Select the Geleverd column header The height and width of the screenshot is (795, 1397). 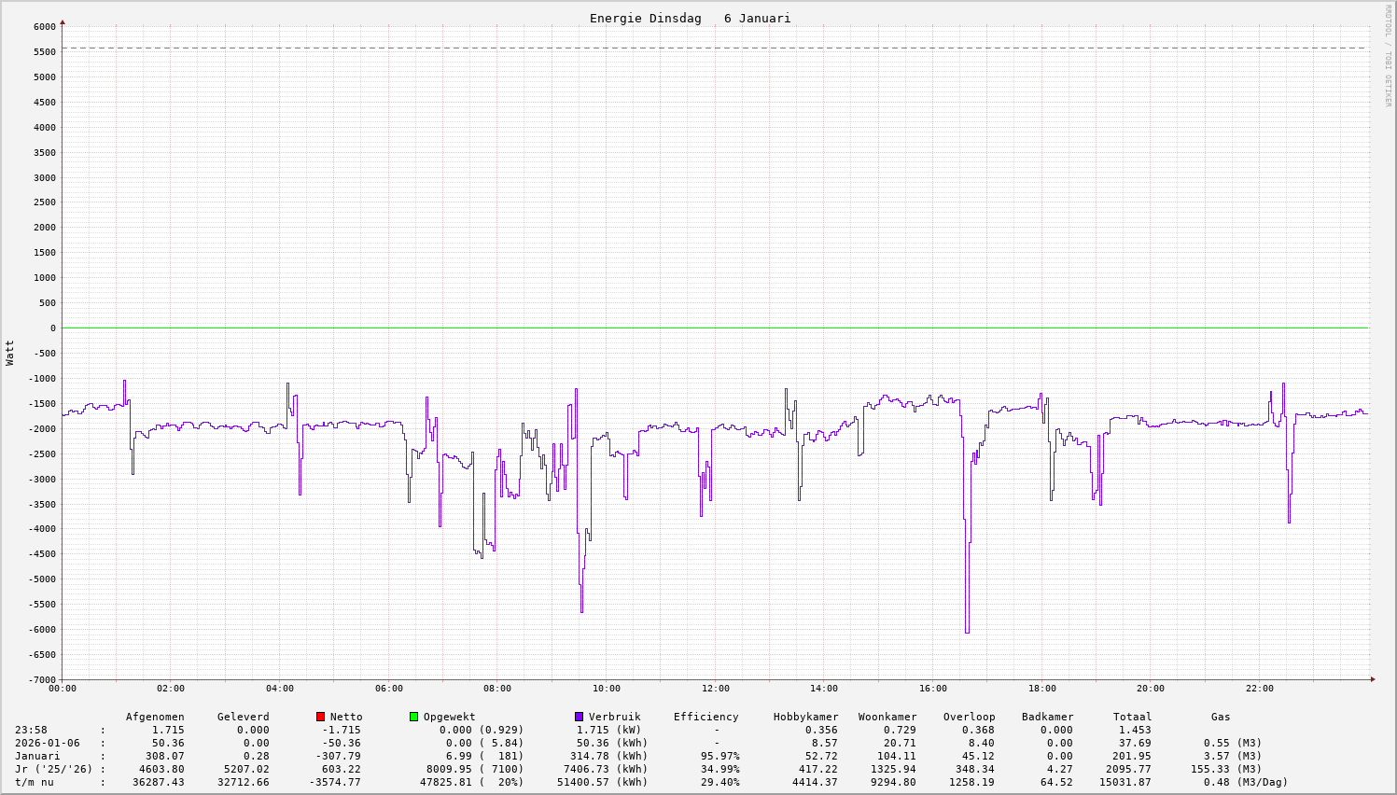[x=243, y=717]
